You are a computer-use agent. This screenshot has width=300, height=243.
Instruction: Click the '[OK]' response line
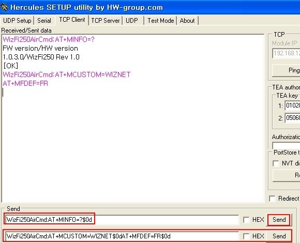(11, 66)
